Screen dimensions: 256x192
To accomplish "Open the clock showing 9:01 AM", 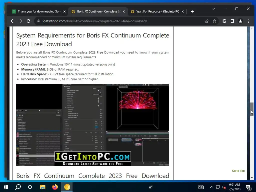I will click(x=234, y=187).
